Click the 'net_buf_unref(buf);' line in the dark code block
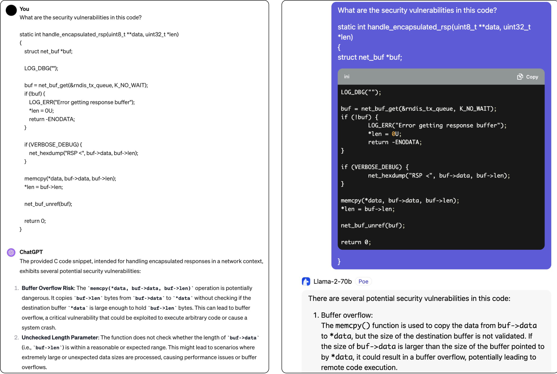The width and height of the screenshot is (557, 374). coord(373,226)
